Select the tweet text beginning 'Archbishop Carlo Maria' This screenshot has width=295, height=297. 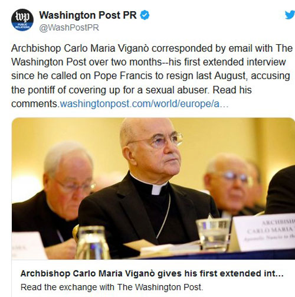[x=152, y=76]
